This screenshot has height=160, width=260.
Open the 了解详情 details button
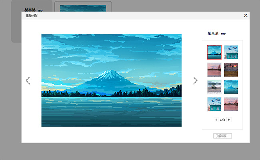pyautogui.click(x=222, y=136)
